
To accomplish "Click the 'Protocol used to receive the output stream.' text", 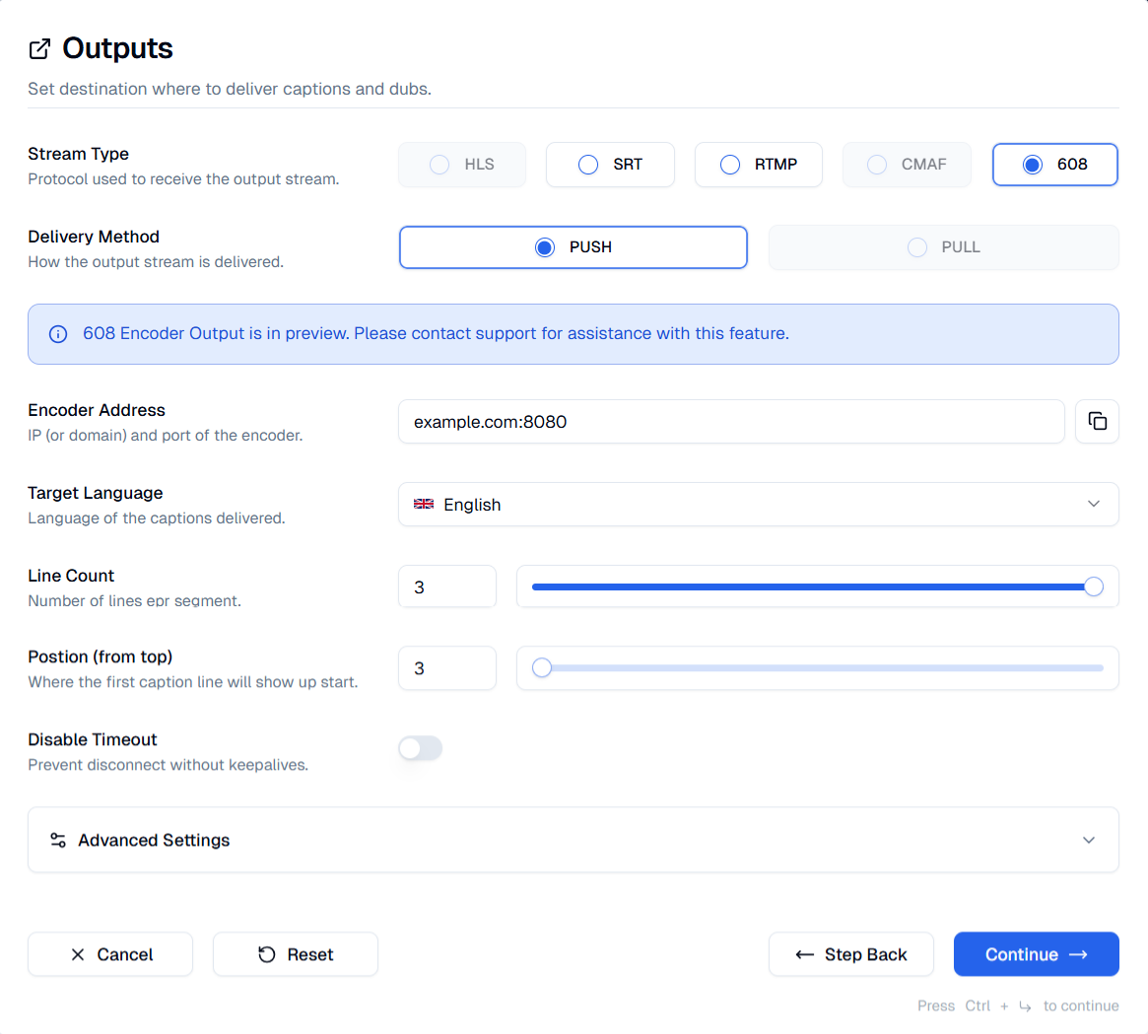I will 183,179.
